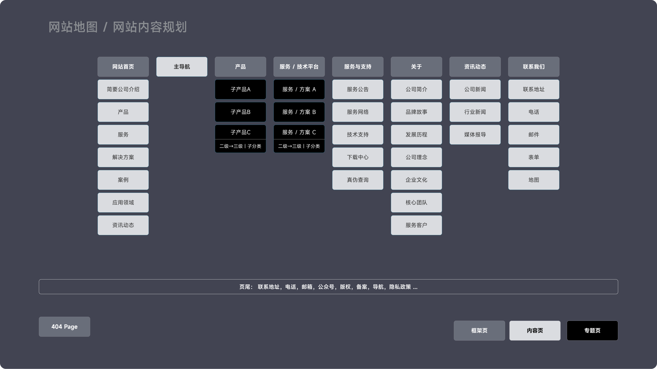Viewport: 657px width, 369px height.
Task: Open the 服务 / 方案 B card
Action: point(299,112)
